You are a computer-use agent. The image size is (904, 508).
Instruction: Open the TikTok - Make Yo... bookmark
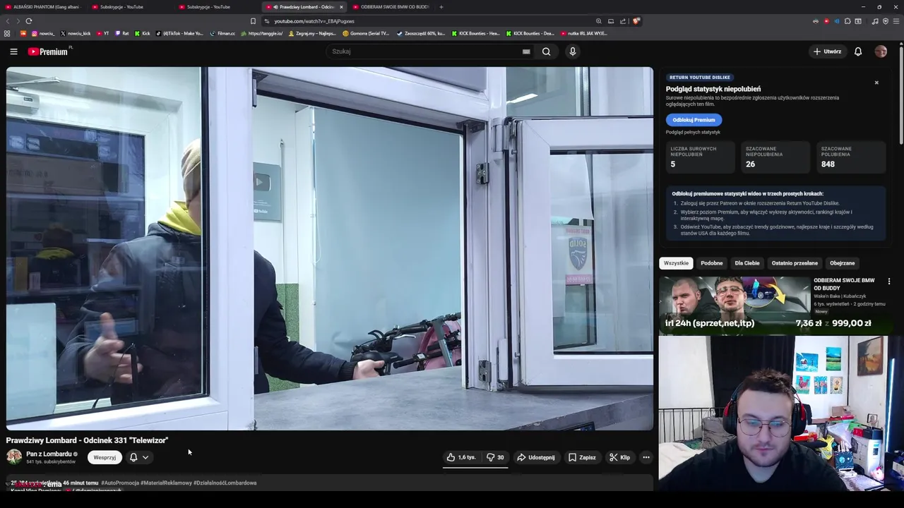pos(179,33)
